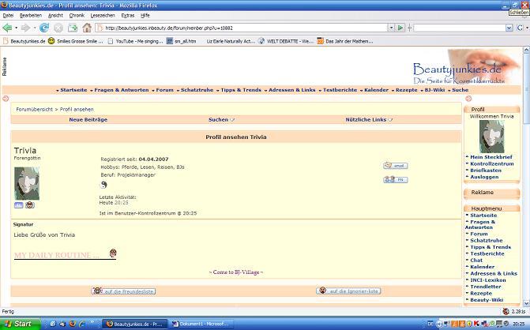The image size is (530, 330).
Task: Open Kontrollzentrum in sidebar
Action: [x=492, y=164]
